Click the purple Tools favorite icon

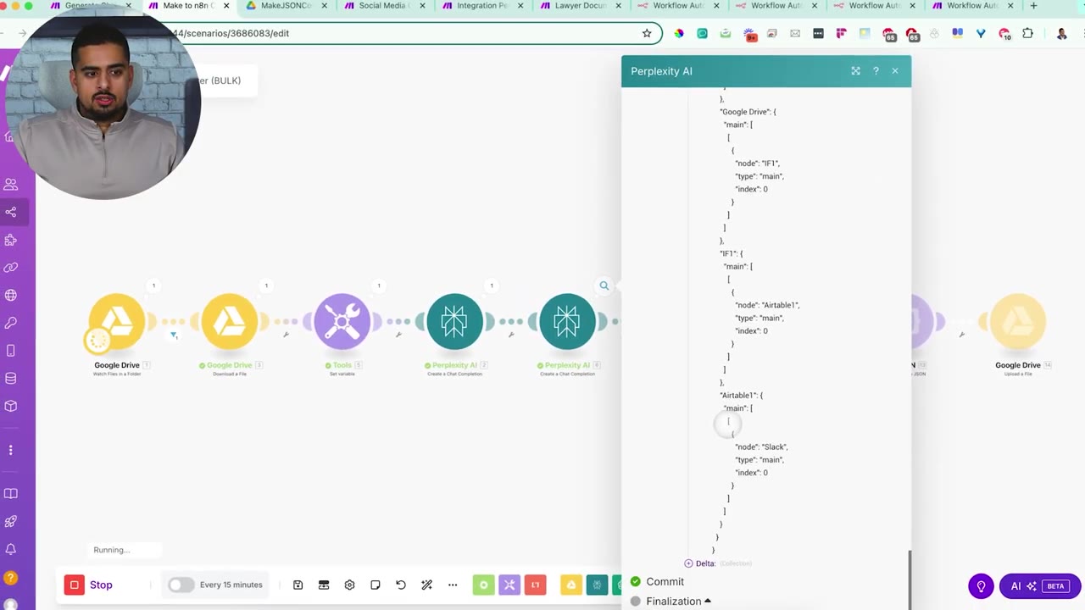509,585
